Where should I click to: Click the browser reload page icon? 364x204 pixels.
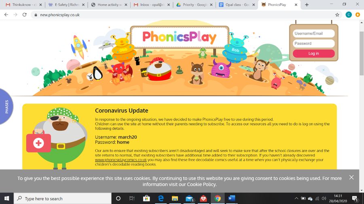(x=24, y=15)
